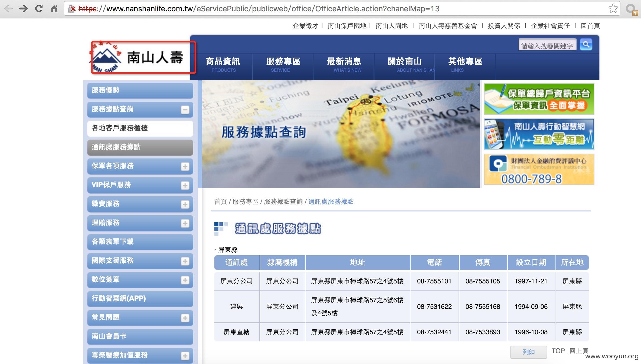Go to the browser home icon
Viewport: 641px width, 364px height.
pyautogui.click(x=54, y=9)
